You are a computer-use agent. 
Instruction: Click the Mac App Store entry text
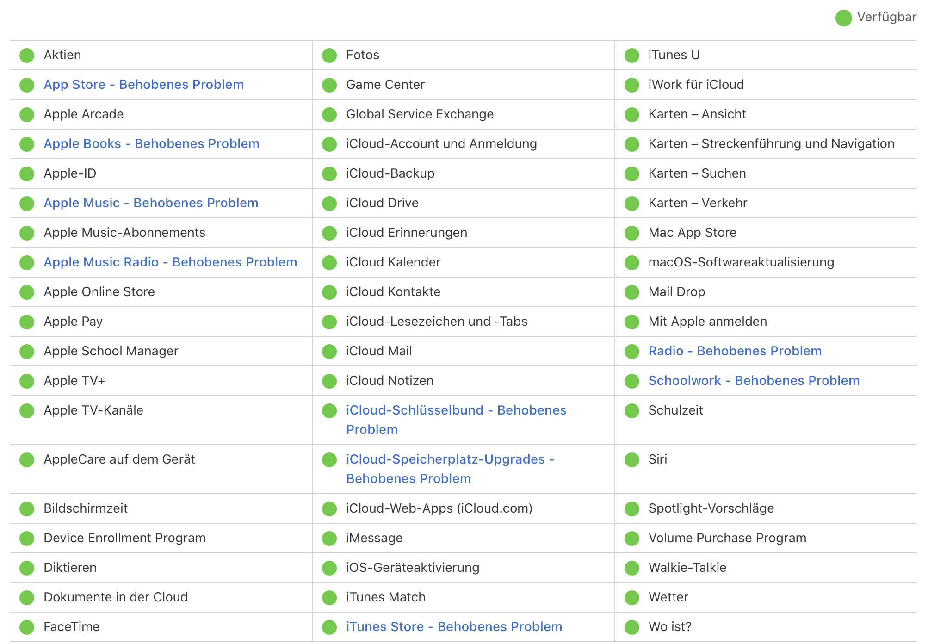[692, 233]
